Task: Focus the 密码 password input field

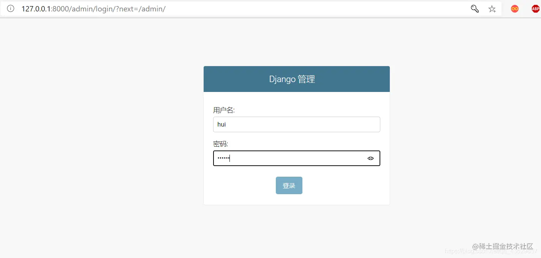Action: point(297,158)
